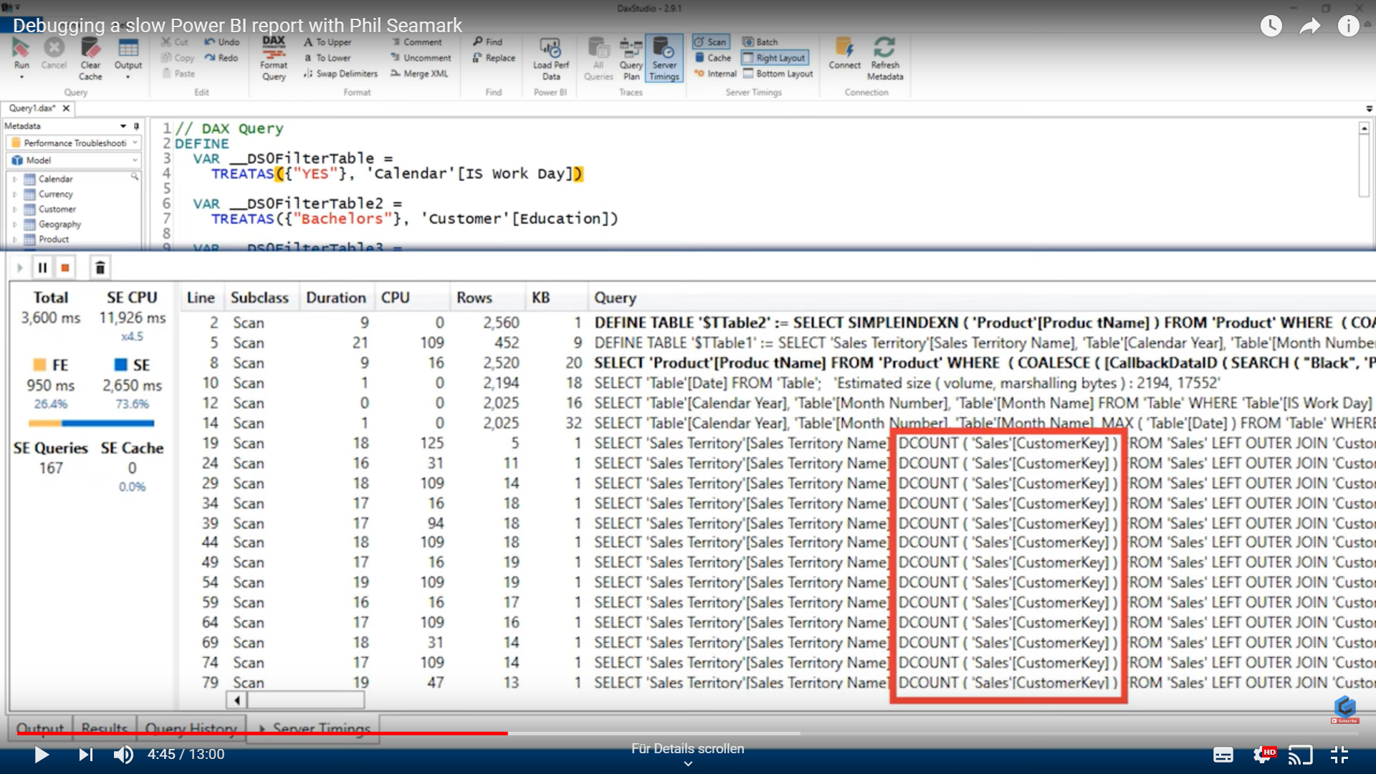Seek along the video progress bar

[x=688, y=733]
